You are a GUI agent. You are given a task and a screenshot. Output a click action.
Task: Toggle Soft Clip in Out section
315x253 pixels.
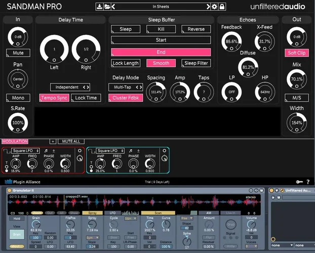click(297, 53)
